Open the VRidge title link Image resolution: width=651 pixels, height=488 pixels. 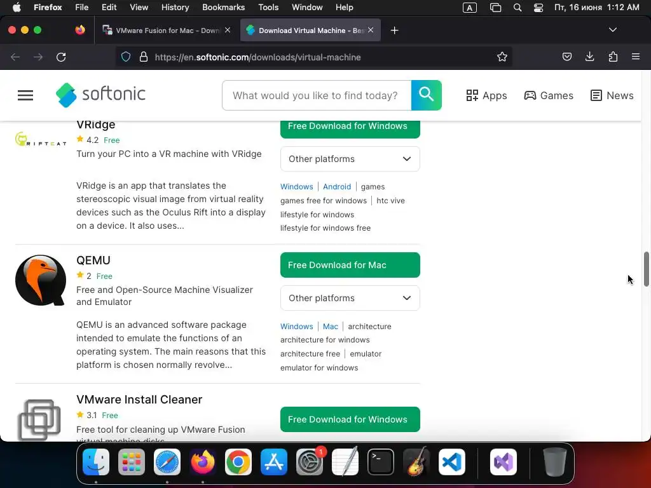(x=96, y=125)
